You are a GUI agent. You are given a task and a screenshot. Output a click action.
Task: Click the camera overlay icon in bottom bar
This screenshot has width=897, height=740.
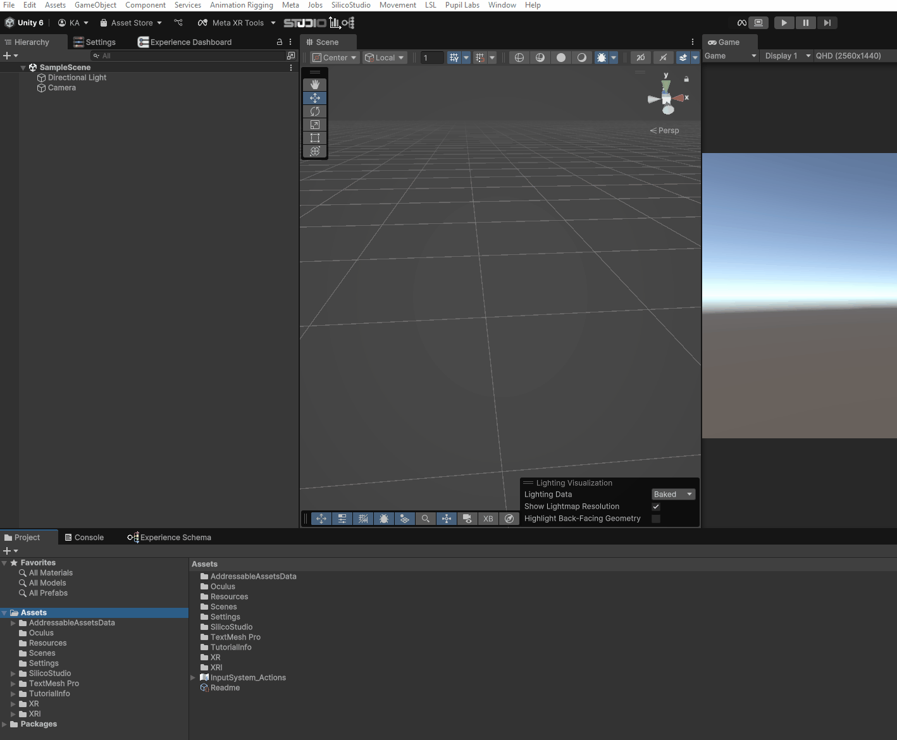pyautogui.click(x=467, y=519)
